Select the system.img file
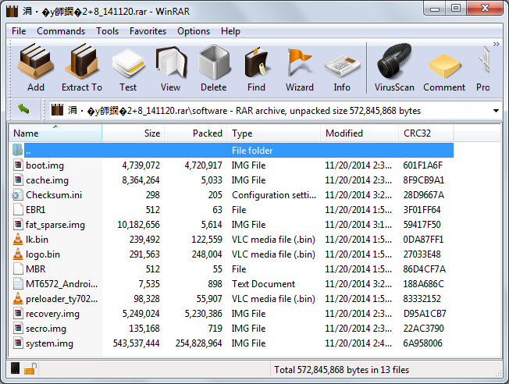 coord(49,343)
